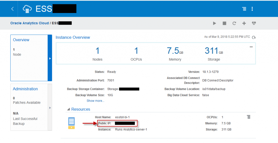
Task: Stop the service with the square icon
Action: pyautogui.click(x=225, y=23)
